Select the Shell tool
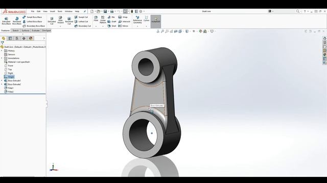The height and width of the screenshot is (183, 327). [112, 26]
